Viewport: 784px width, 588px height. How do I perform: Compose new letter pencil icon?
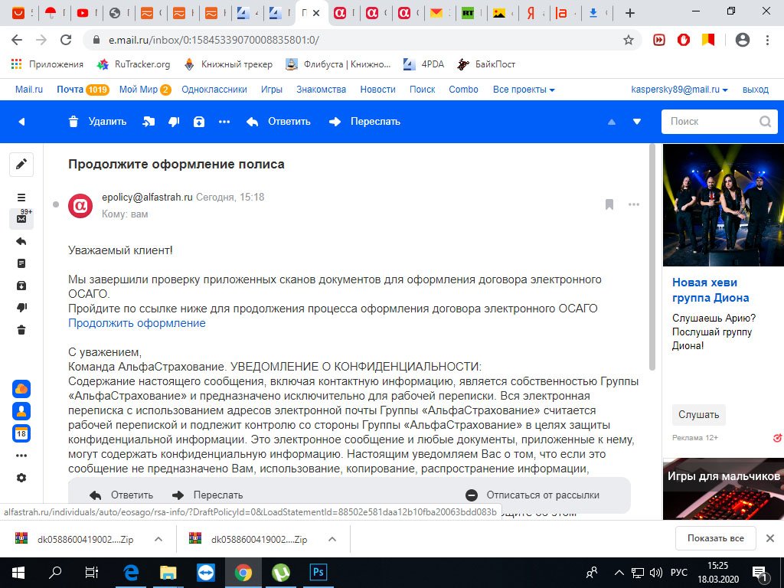(x=21, y=165)
